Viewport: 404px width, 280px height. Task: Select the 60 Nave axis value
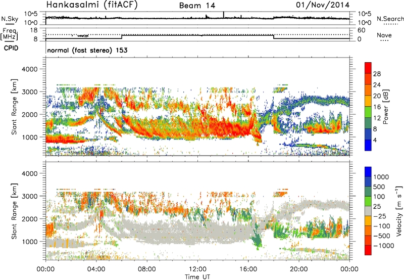tap(361, 30)
